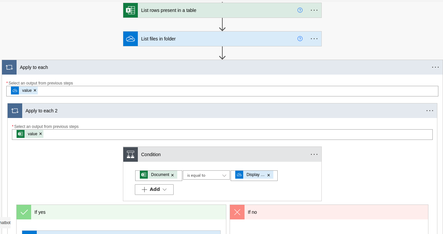
Task: Open help for List files in folder action
Action: [300, 39]
